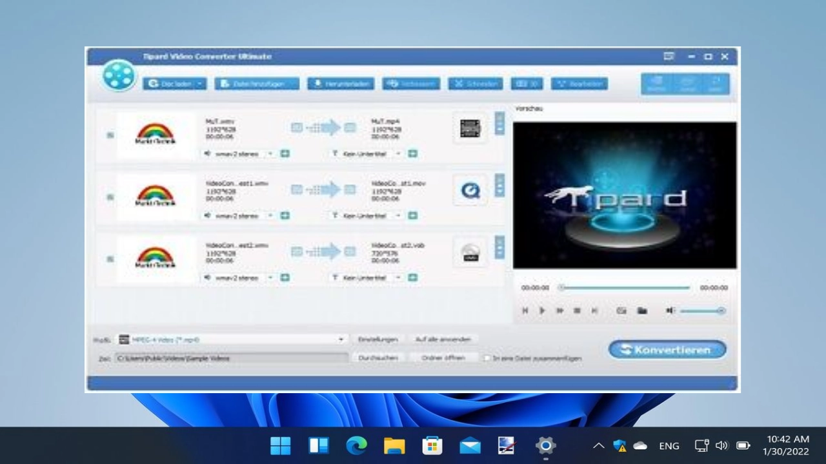This screenshot has width=826, height=464.
Task: Click the 'Schneiden' toolbar button
Action: point(476,84)
